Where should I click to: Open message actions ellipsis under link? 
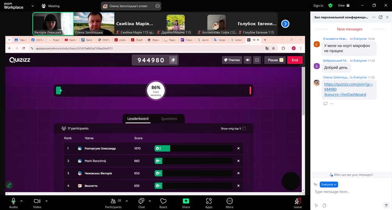331,103
